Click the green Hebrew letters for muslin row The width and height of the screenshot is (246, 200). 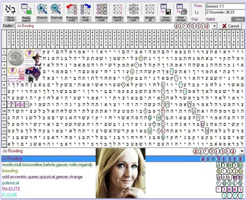pyautogui.click(x=230, y=165)
